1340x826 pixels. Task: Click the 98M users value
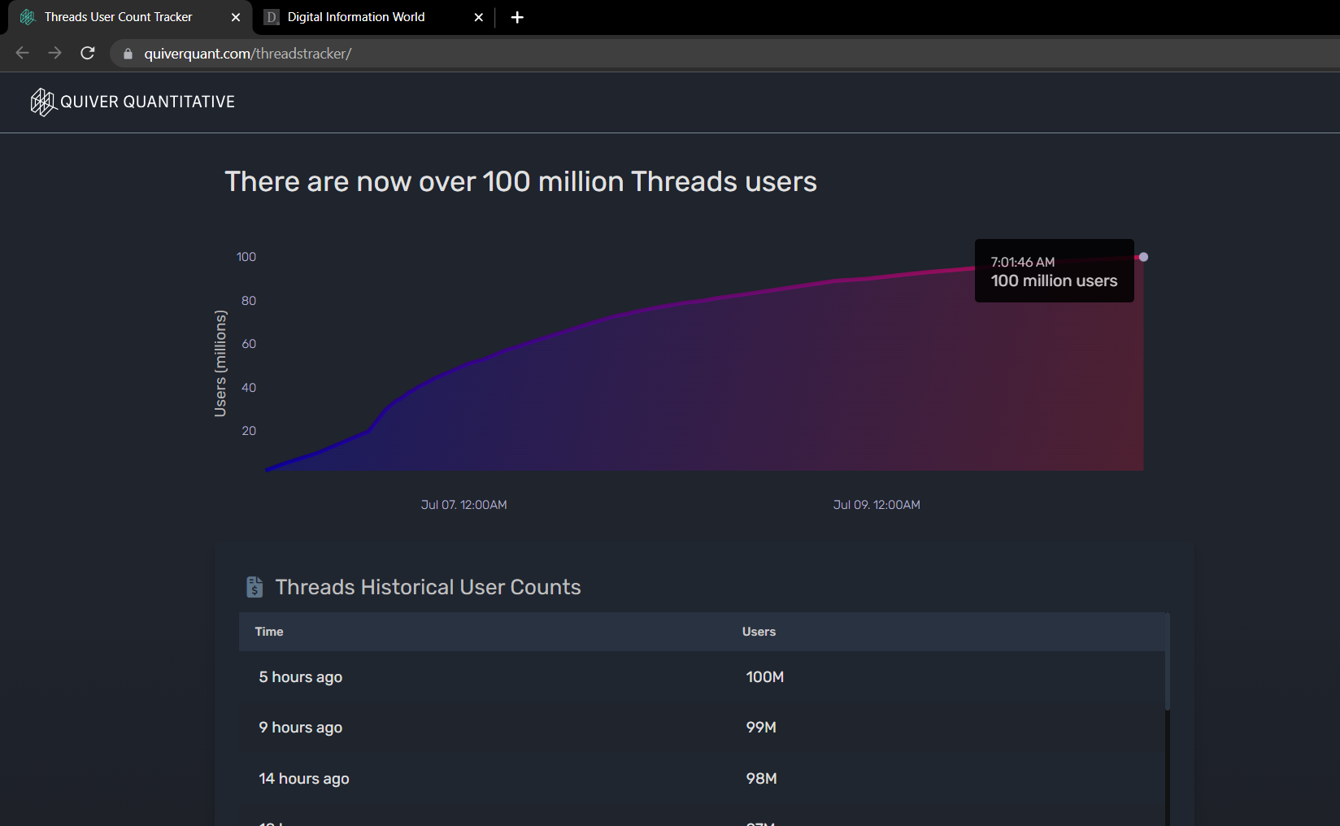point(761,779)
